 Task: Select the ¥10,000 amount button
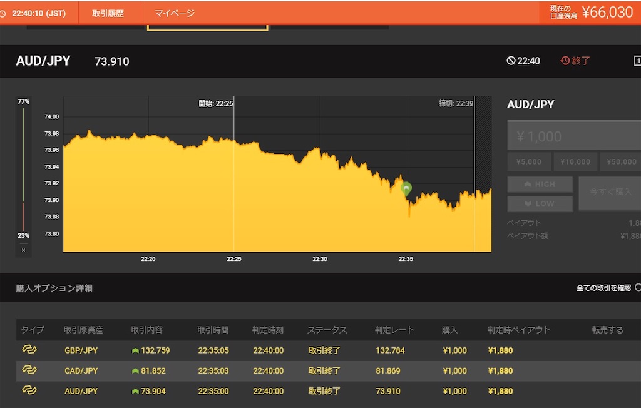click(x=575, y=162)
